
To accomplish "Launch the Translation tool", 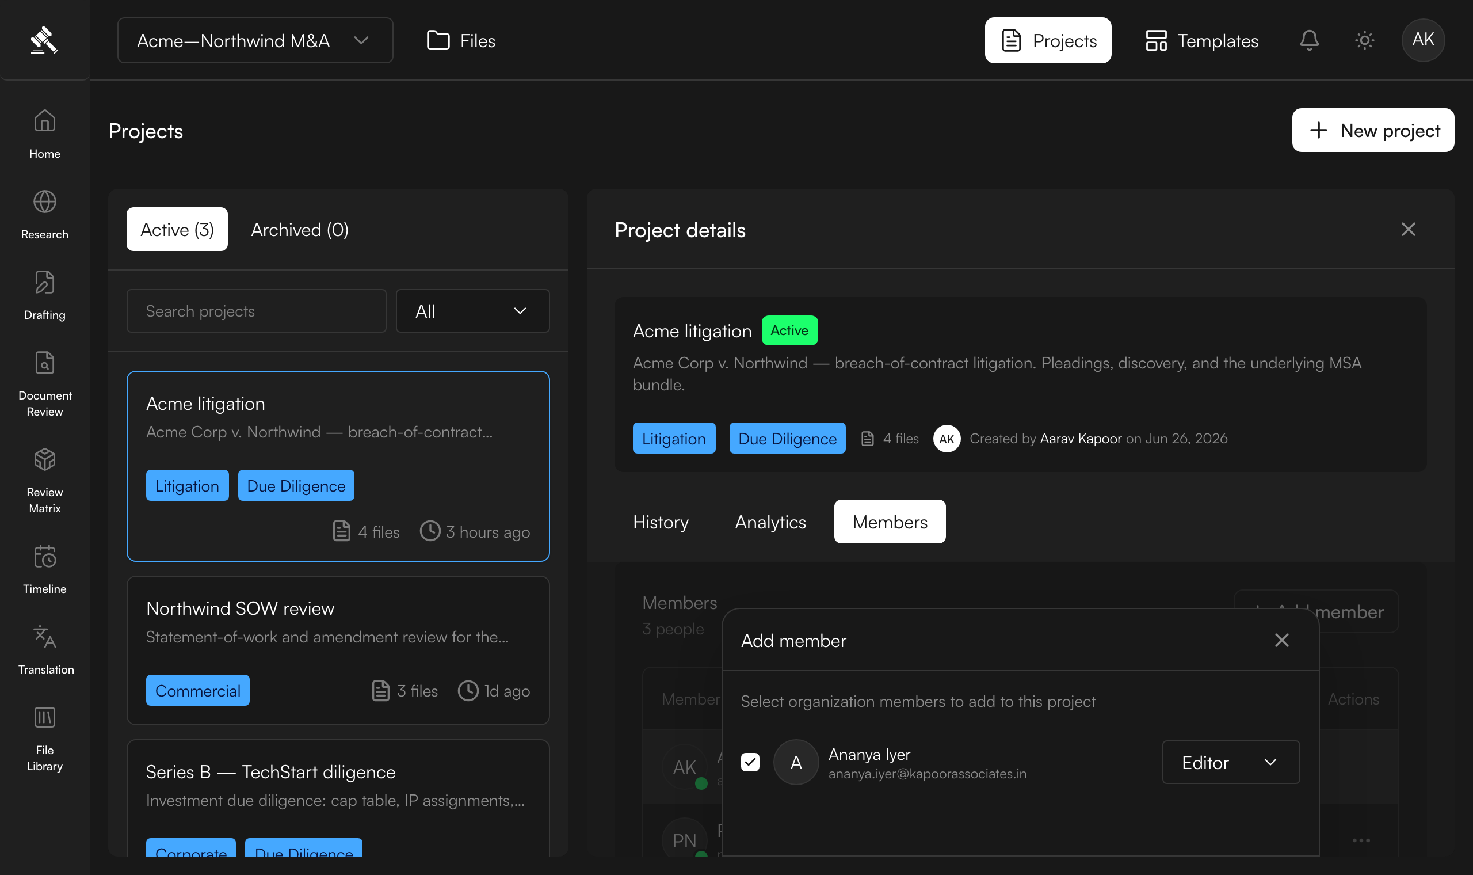I will click(x=45, y=650).
